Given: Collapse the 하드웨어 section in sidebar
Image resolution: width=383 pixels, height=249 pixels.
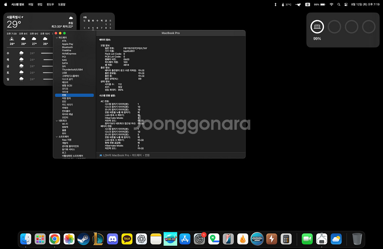Looking at the screenshot, I should pyautogui.click(x=57, y=38).
